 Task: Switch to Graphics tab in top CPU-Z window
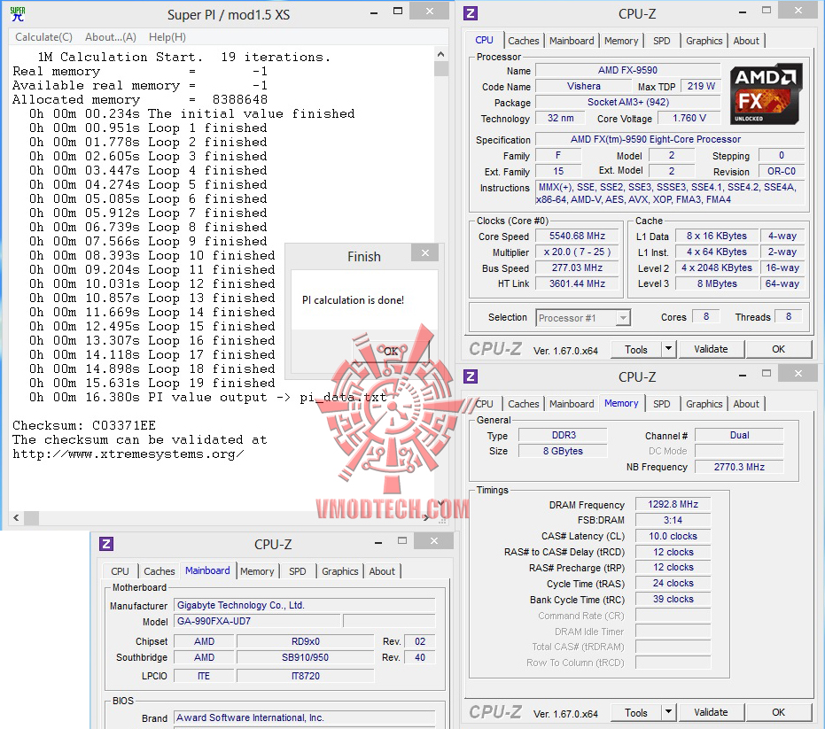coord(704,41)
